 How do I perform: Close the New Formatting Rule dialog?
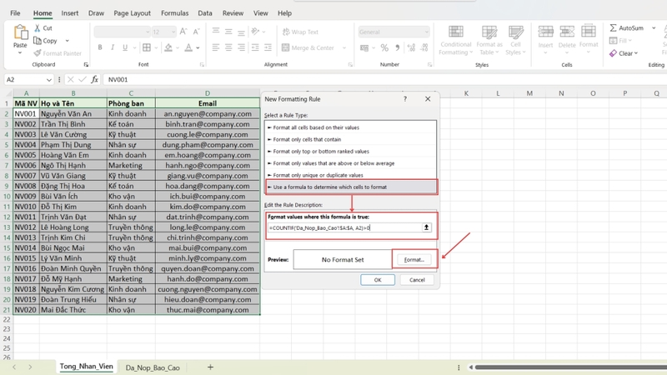428,99
